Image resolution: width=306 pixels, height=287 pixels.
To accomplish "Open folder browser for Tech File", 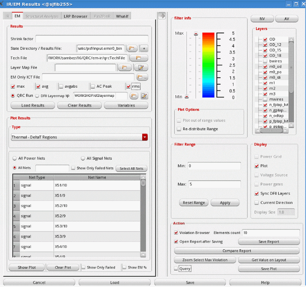I will pos(139,58).
